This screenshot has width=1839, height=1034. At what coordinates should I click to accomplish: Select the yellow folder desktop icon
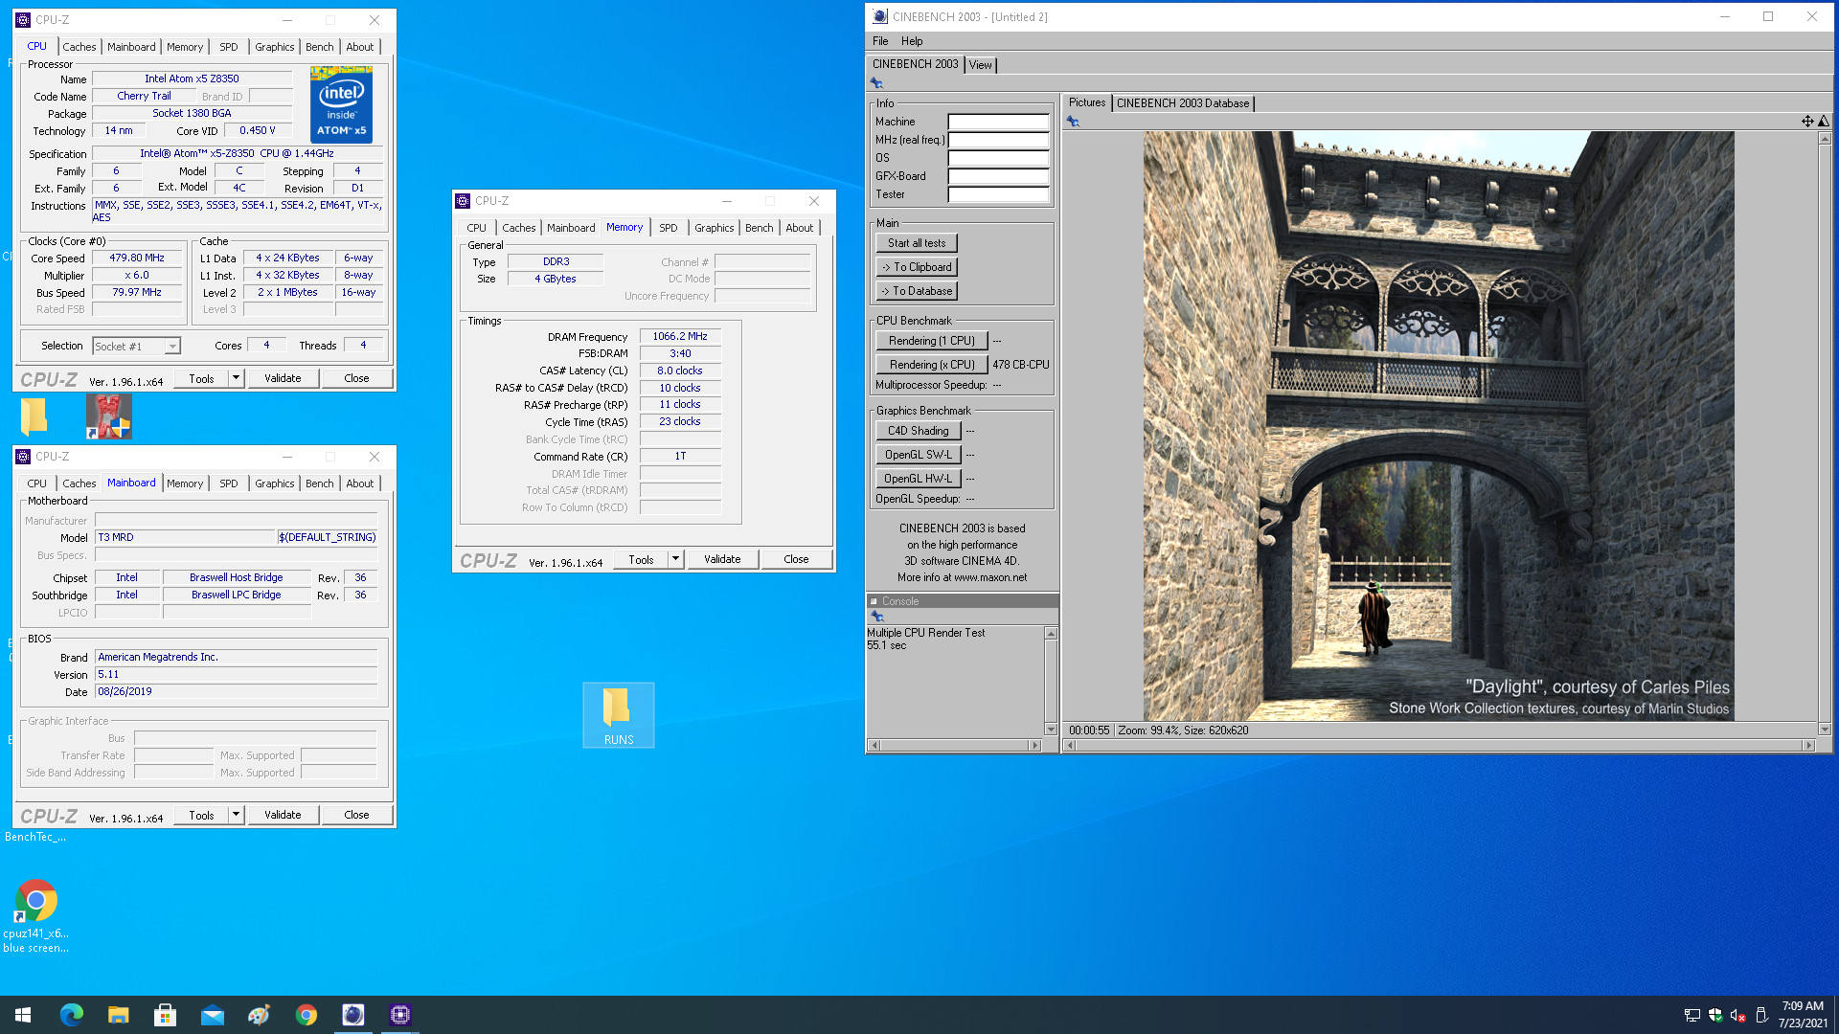click(x=34, y=416)
